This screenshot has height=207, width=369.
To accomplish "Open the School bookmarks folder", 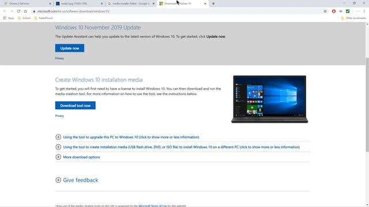I will 24,18.
